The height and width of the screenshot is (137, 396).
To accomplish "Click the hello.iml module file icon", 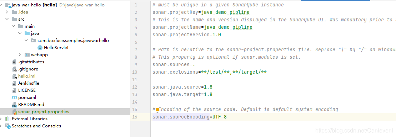I will click(14, 76).
